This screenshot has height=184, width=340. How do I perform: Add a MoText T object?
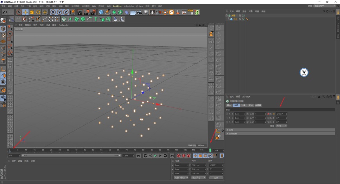coord(96,19)
